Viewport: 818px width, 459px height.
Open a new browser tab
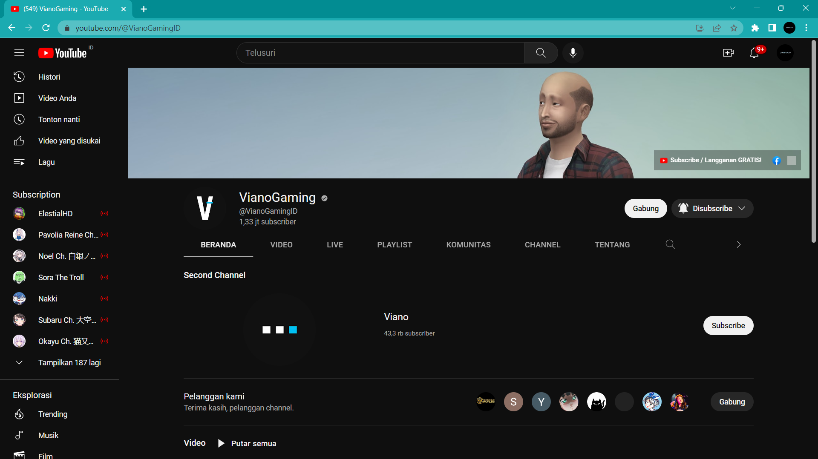144,9
